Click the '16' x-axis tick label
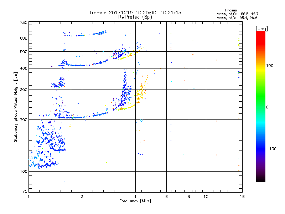 (x=242, y=197)
